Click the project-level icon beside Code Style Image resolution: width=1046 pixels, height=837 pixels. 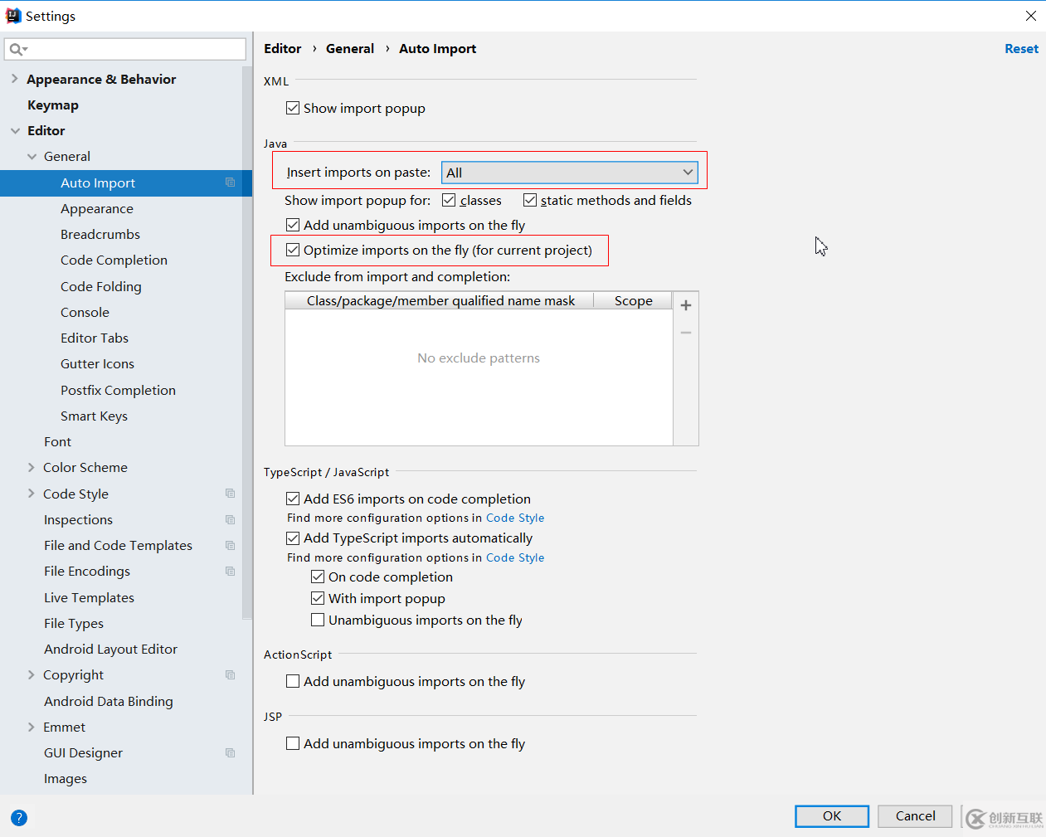pos(231,494)
